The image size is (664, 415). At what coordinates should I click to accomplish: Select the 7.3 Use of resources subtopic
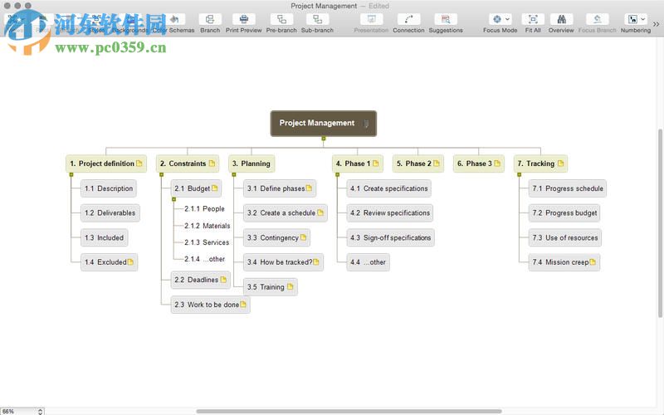[565, 237]
